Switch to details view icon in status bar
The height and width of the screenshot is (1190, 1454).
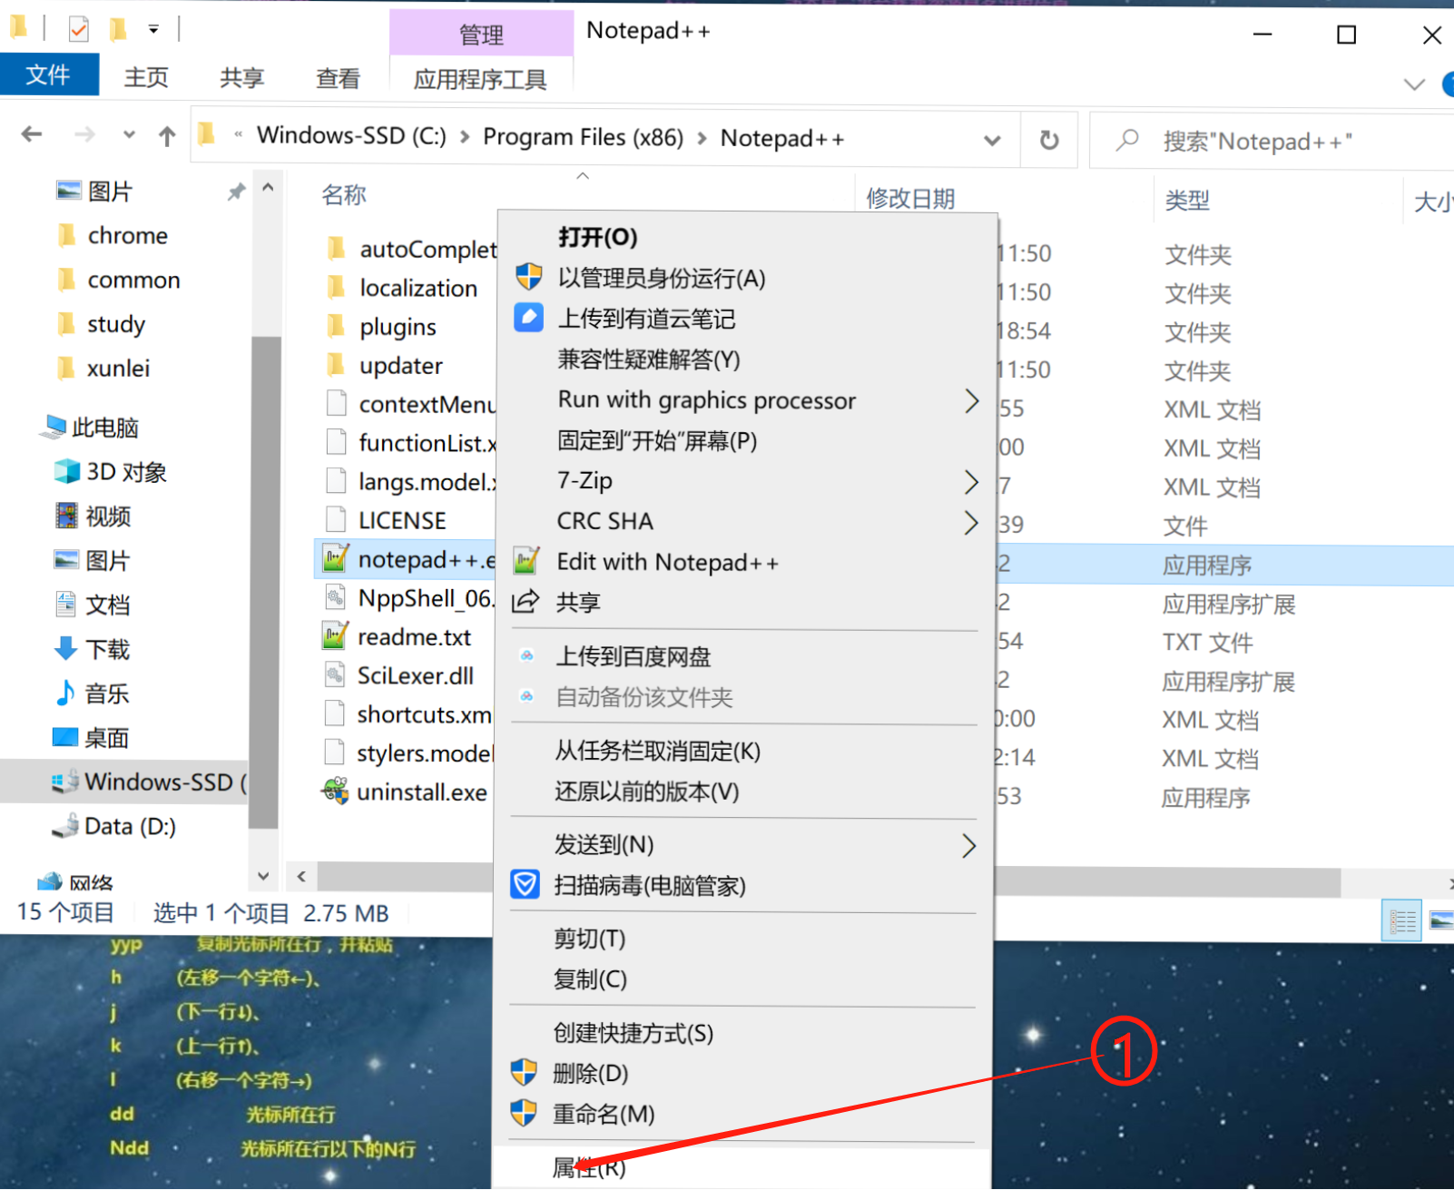click(x=1401, y=921)
